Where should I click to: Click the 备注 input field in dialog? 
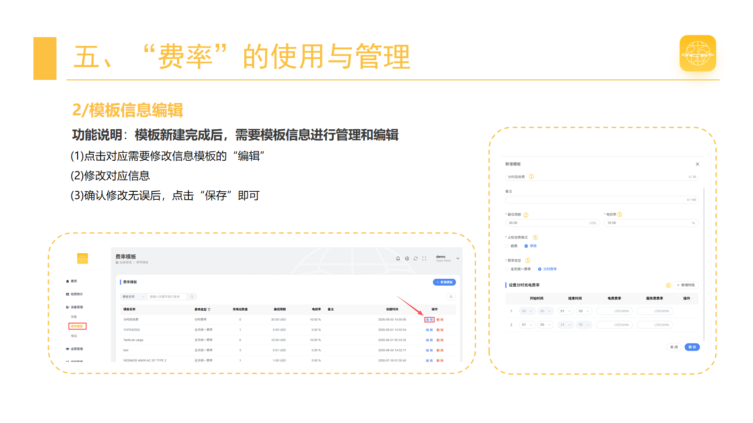coord(601,200)
